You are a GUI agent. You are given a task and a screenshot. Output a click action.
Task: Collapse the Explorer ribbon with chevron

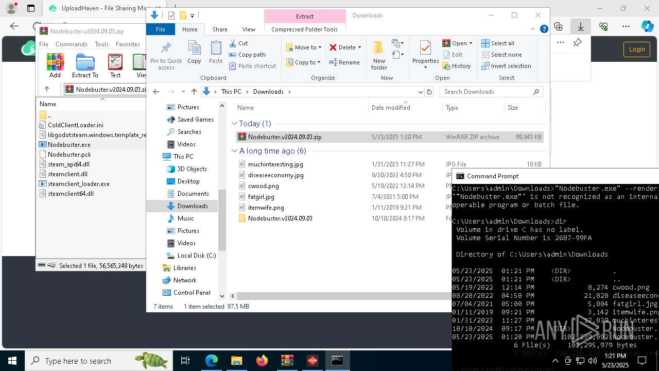(533, 29)
